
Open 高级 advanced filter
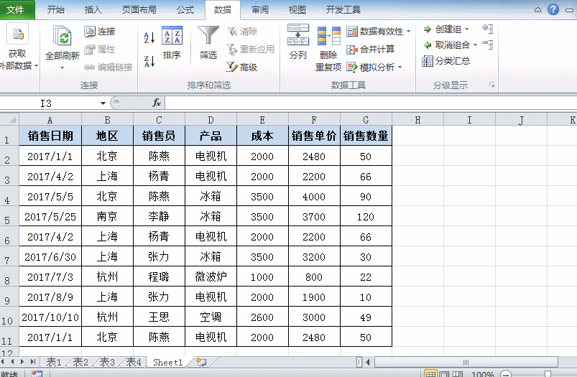(x=241, y=67)
